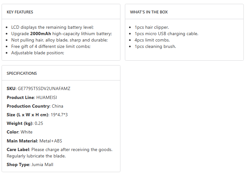Click the SKU value GE779ST5SDV2UNAFAMZ
Viewport: 245px width, 175px height.
(x=44, y=89)
